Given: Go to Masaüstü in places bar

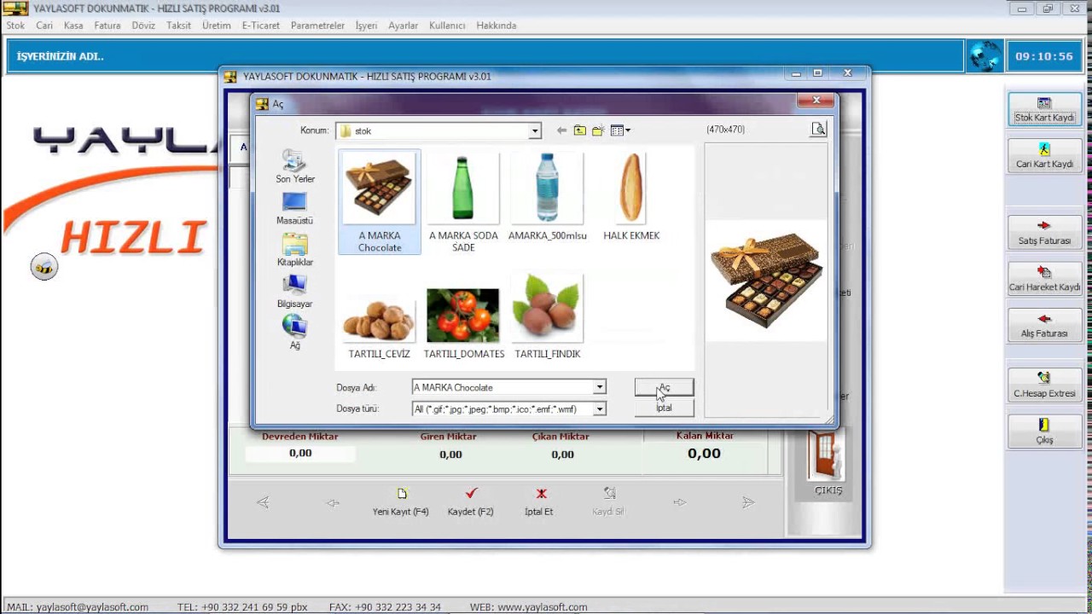Looking at the screenshot, I should (x=294, y=209).
